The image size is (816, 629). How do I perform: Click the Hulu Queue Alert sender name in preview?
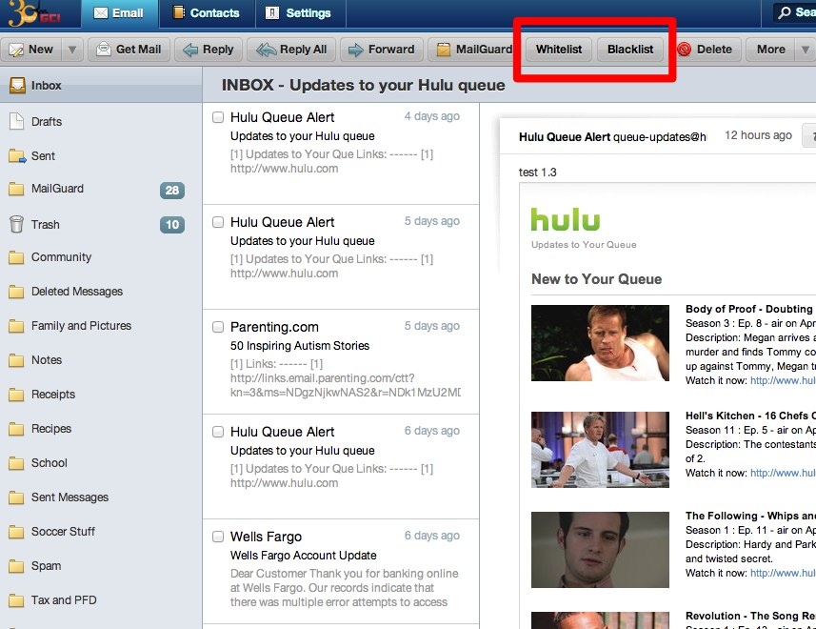tap(565, 137)
